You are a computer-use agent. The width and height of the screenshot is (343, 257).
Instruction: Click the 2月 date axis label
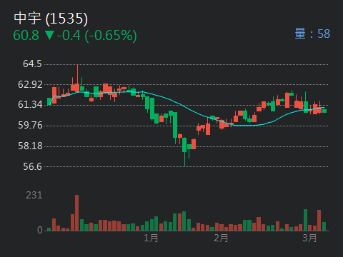[x=221, y=238]
